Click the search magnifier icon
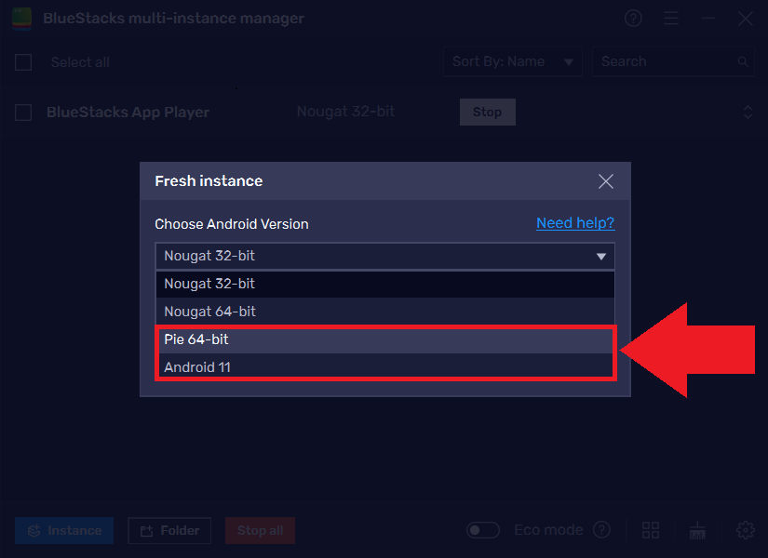The width and height of the screenshot is (768, 558). (743, 61)
